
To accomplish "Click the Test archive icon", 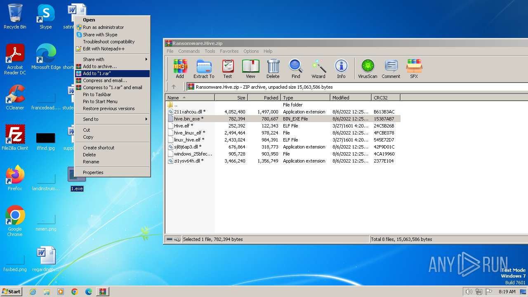I will pos(228,68).
